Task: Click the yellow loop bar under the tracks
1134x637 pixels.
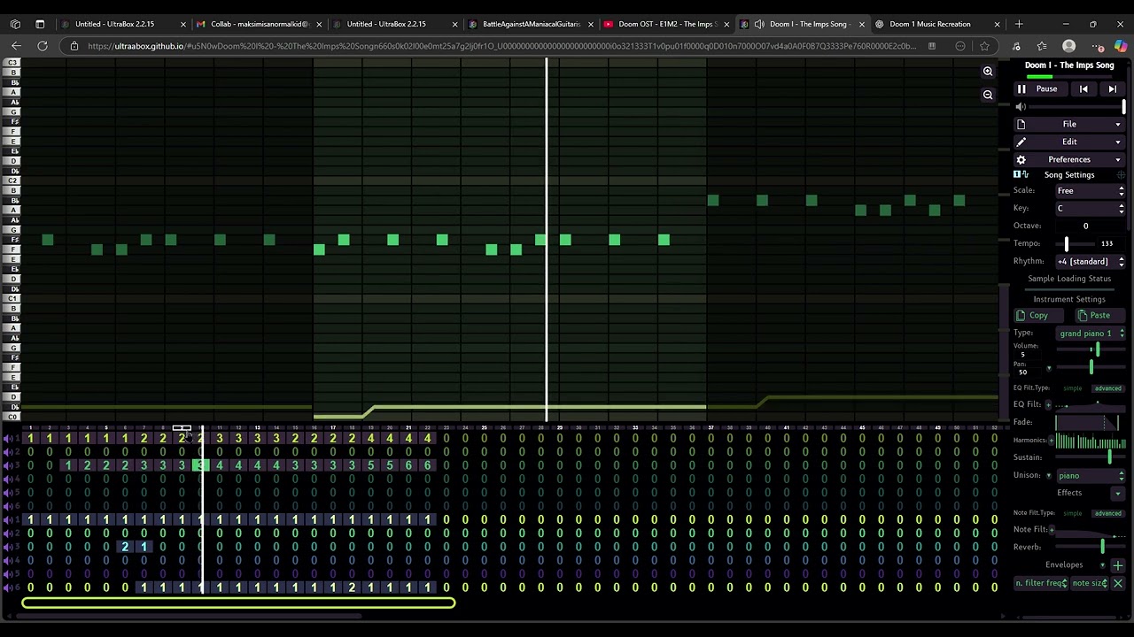Action: point(238,603)
